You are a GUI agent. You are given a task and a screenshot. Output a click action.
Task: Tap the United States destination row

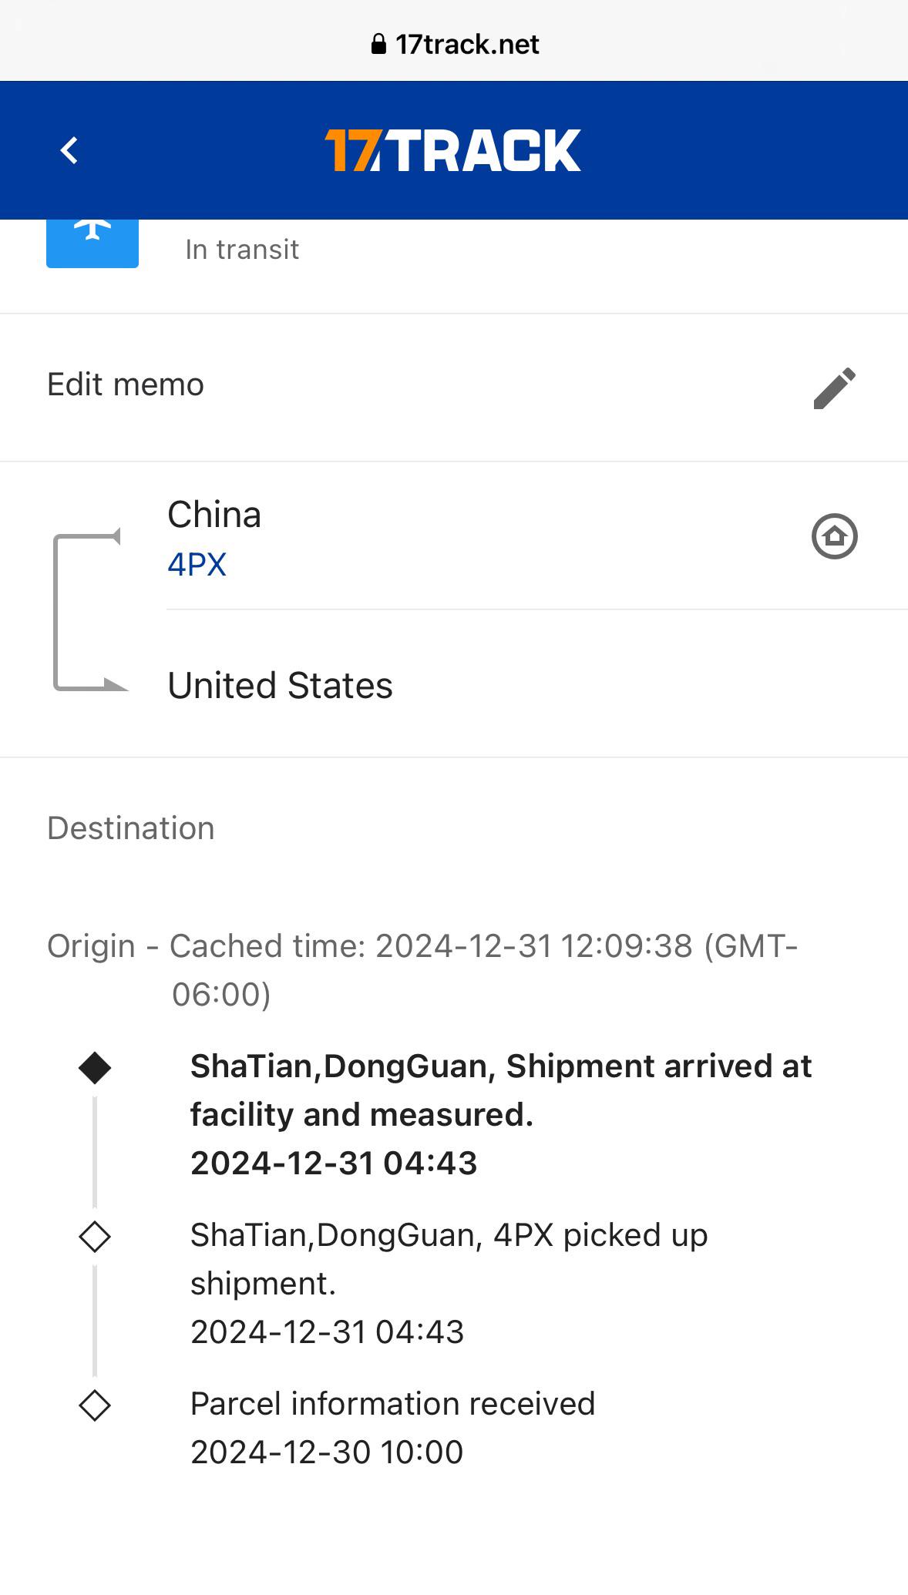[x=281, y=686]
